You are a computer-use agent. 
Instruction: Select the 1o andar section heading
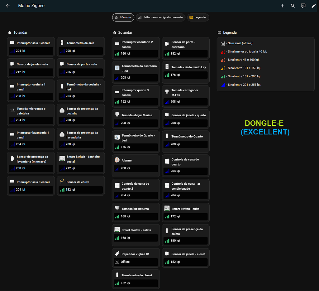tap(20, 32)
